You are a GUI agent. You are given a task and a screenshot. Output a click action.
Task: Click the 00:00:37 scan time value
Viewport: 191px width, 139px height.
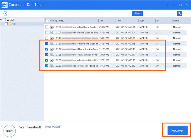(57, 127)
